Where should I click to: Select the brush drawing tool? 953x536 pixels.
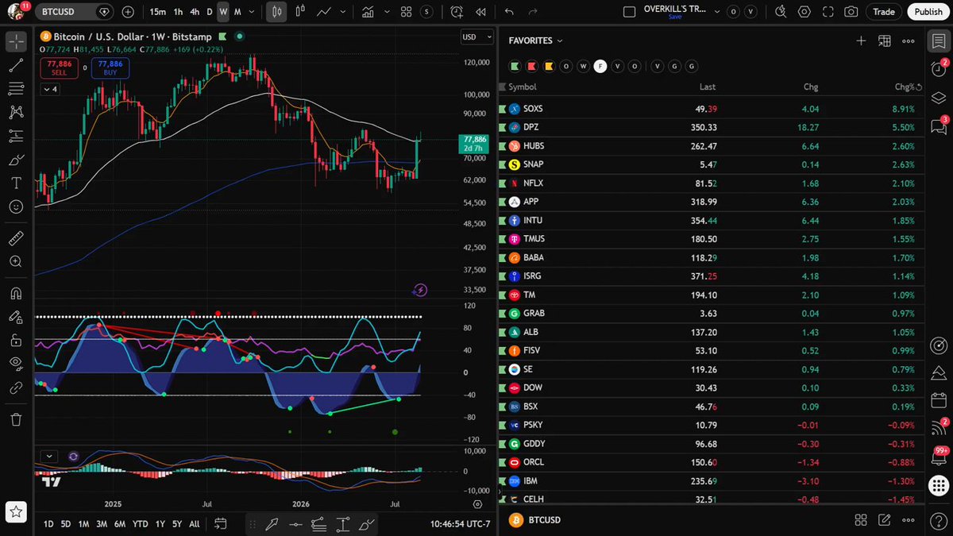point(17,160)
